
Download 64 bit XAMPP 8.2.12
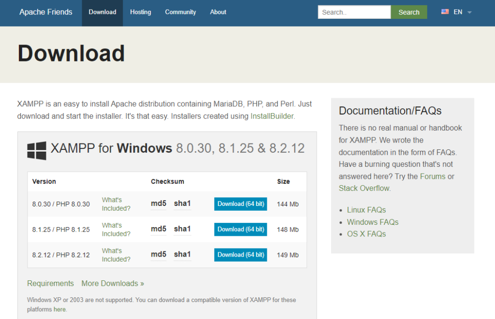point(241,255)
